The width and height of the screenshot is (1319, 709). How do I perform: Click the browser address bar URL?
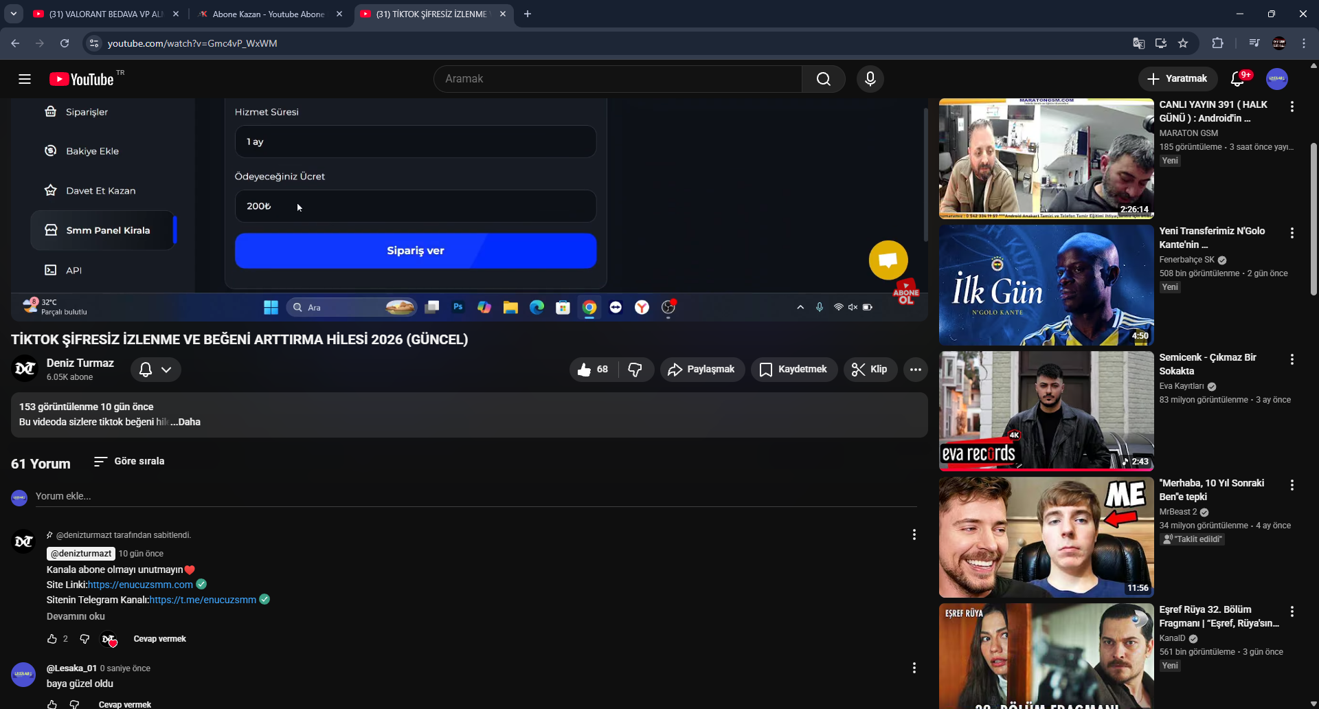point(192,43)
